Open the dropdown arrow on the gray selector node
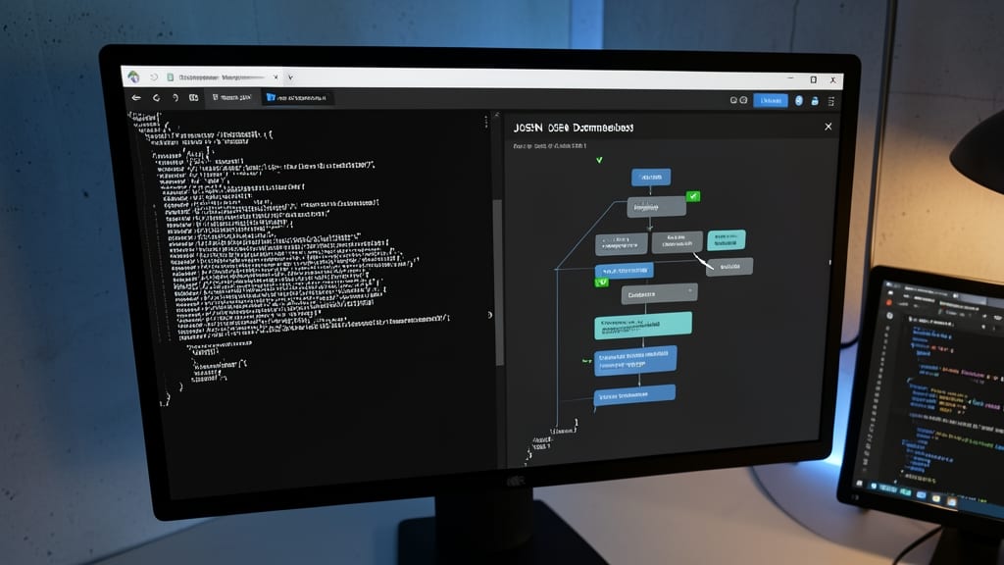This screenshot has height=565, width=1004. [690, 291]
